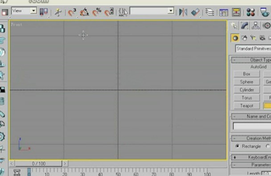
Task: Click the Teapot primitive button
Action: point(246,106)
